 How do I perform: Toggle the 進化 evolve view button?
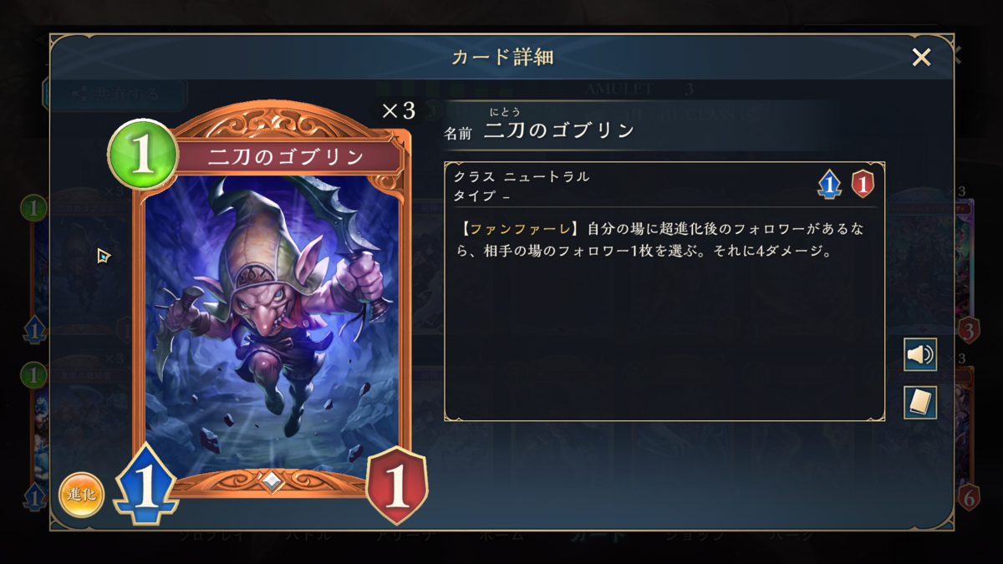[81, 495]
